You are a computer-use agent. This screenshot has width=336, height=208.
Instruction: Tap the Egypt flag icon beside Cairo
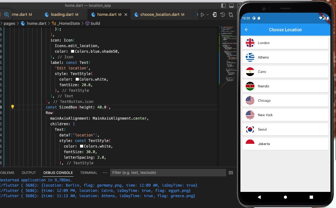(250, 72)
